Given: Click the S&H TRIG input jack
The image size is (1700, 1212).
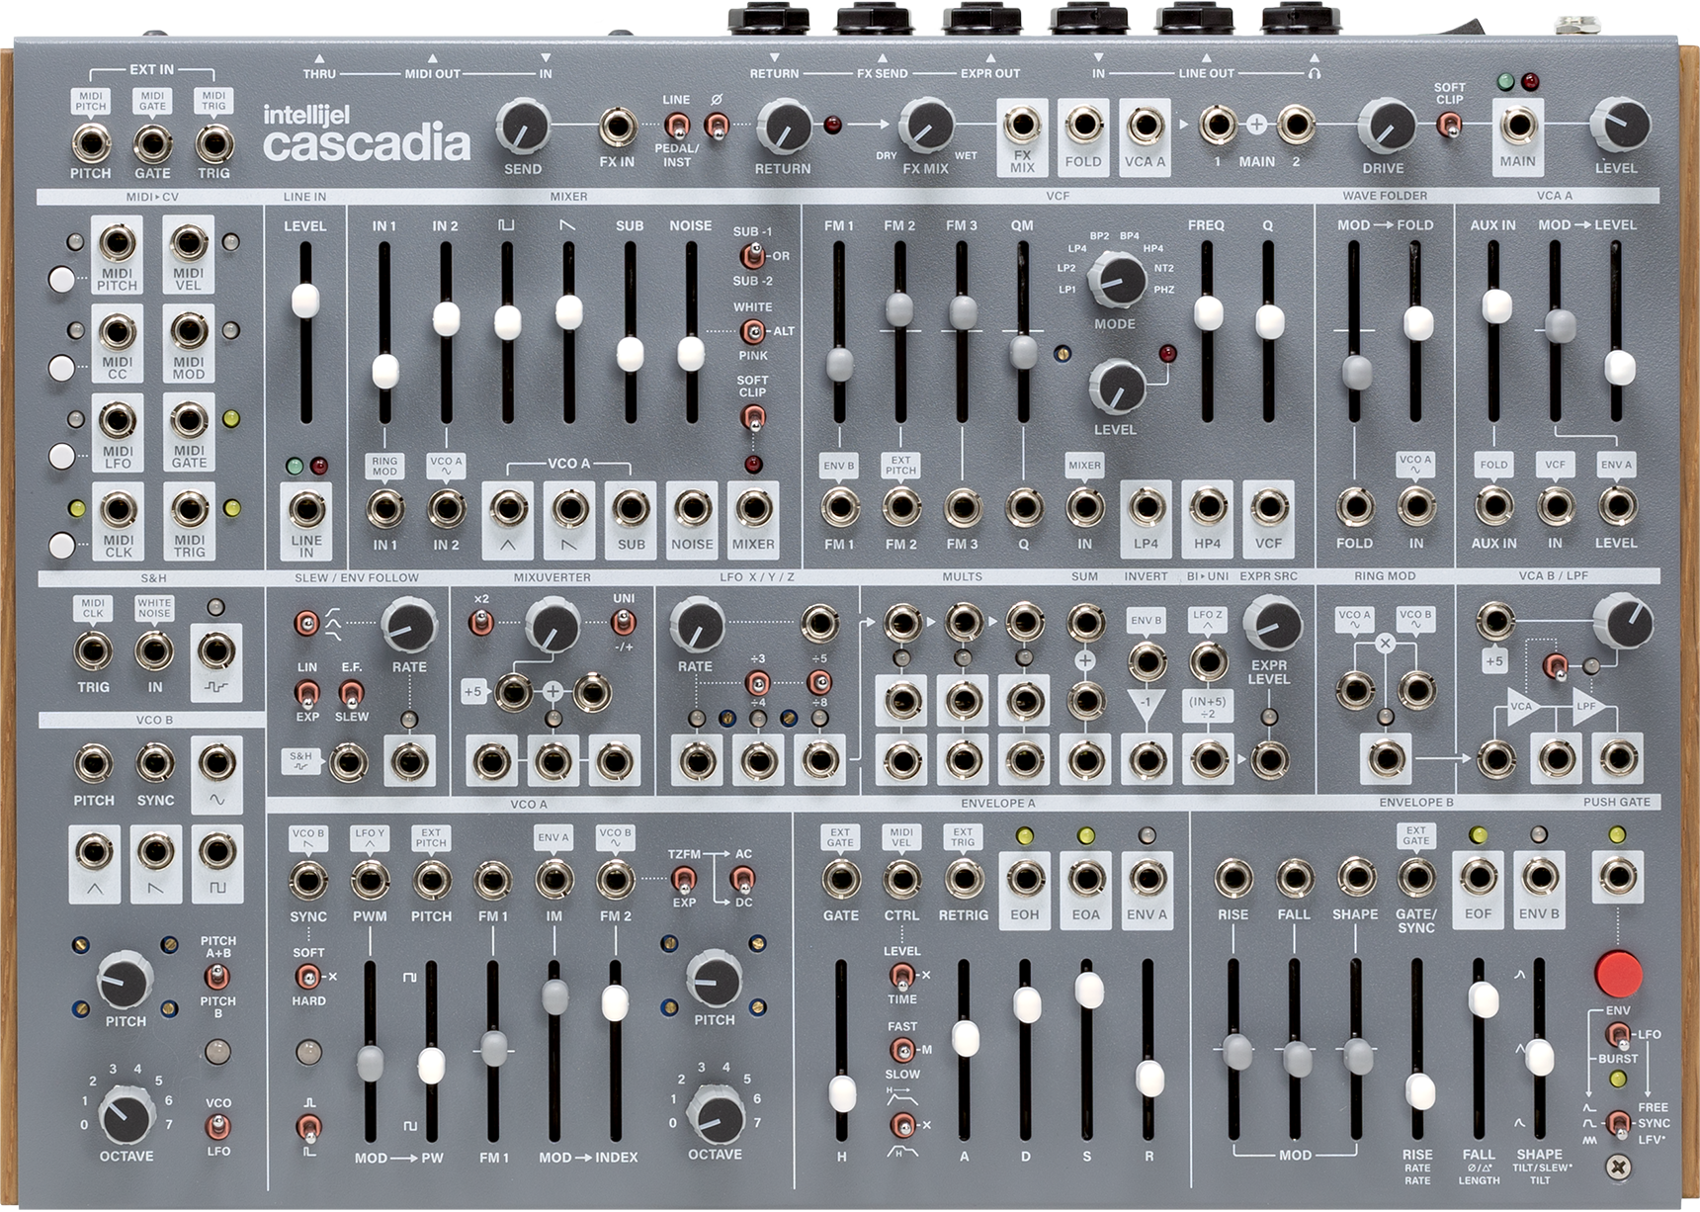Looking at the screenshot, I should tap(94, 650).
